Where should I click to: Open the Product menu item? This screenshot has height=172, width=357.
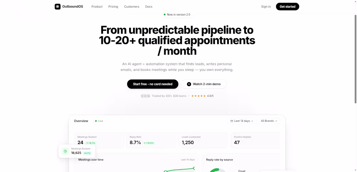click(x=97, y=6)
